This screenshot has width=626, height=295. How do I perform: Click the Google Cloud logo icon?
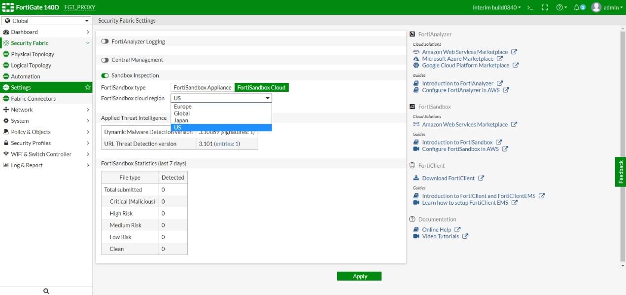tap(416, 65)
